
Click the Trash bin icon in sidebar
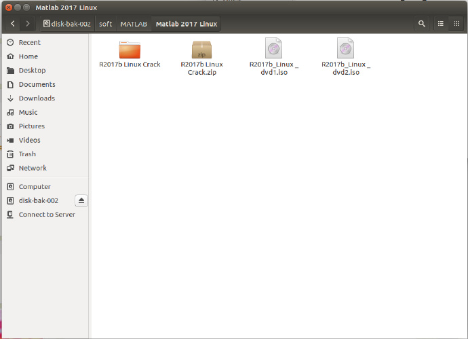pos(10,154)
